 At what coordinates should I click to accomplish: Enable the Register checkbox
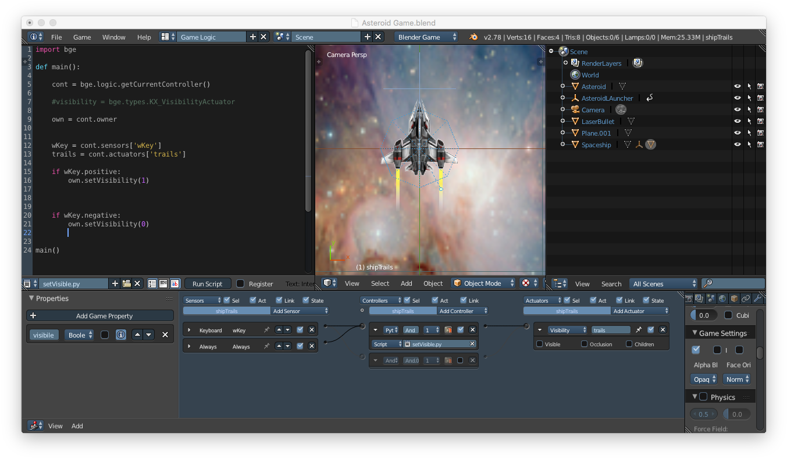239,283
